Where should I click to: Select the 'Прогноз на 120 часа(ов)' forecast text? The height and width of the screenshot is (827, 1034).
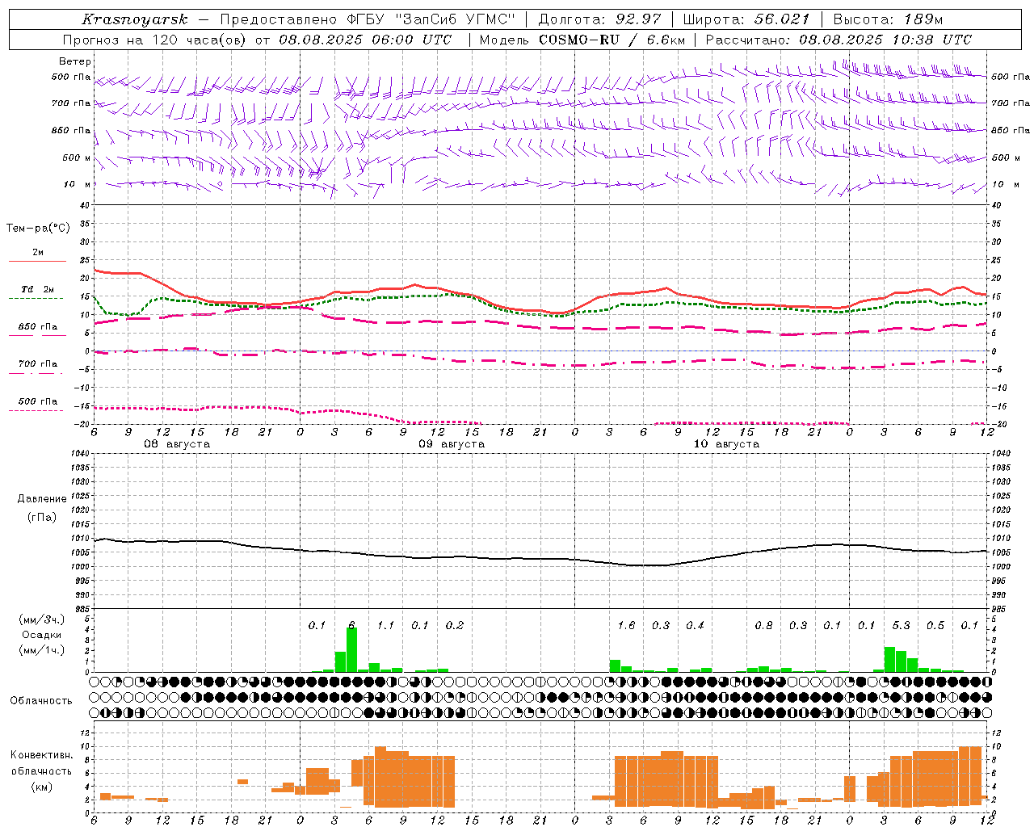[x=156, y=40]
